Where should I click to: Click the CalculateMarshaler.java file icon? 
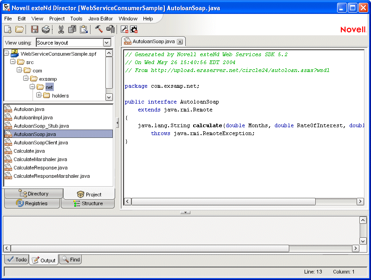[x=8, y=159]
